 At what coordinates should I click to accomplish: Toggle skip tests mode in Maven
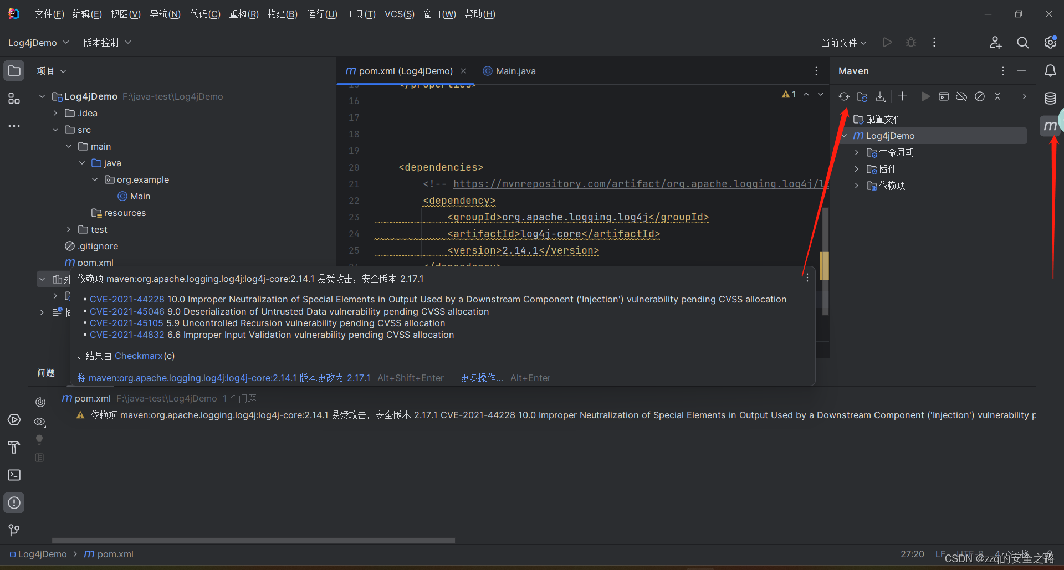pos(980,96)
